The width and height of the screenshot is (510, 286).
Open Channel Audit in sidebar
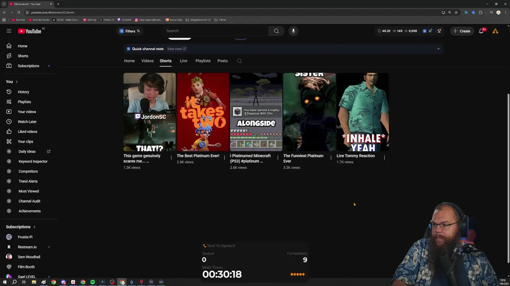29,201
